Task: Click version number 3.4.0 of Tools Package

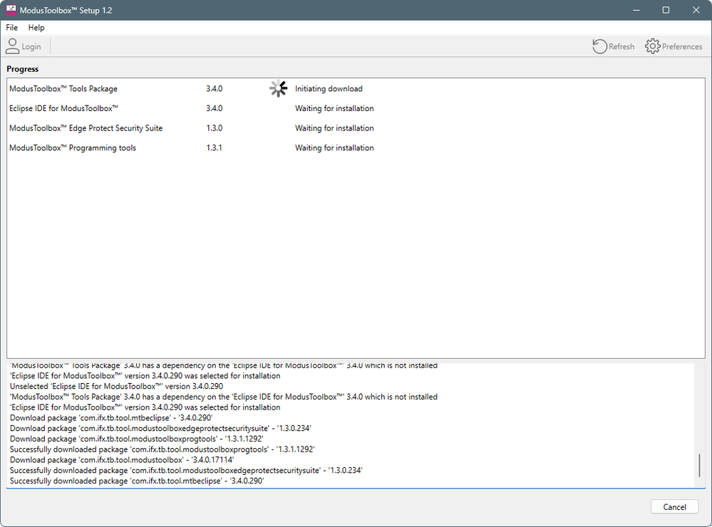Action: pos(214,88)
